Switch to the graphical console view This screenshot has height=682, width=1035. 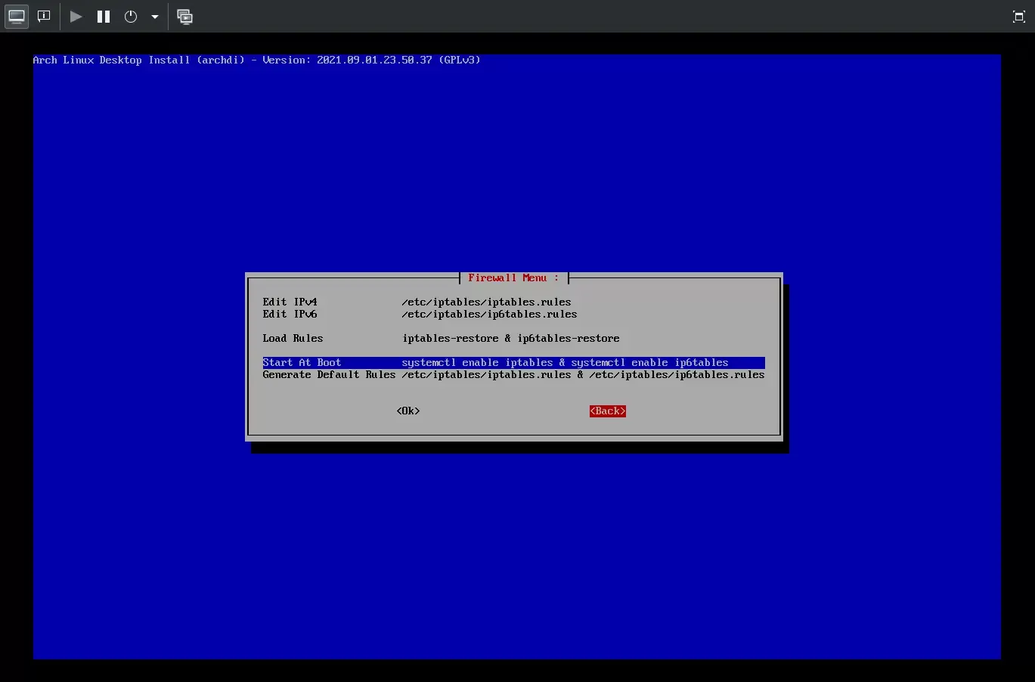pyautogui.click(x=17, y=17)
